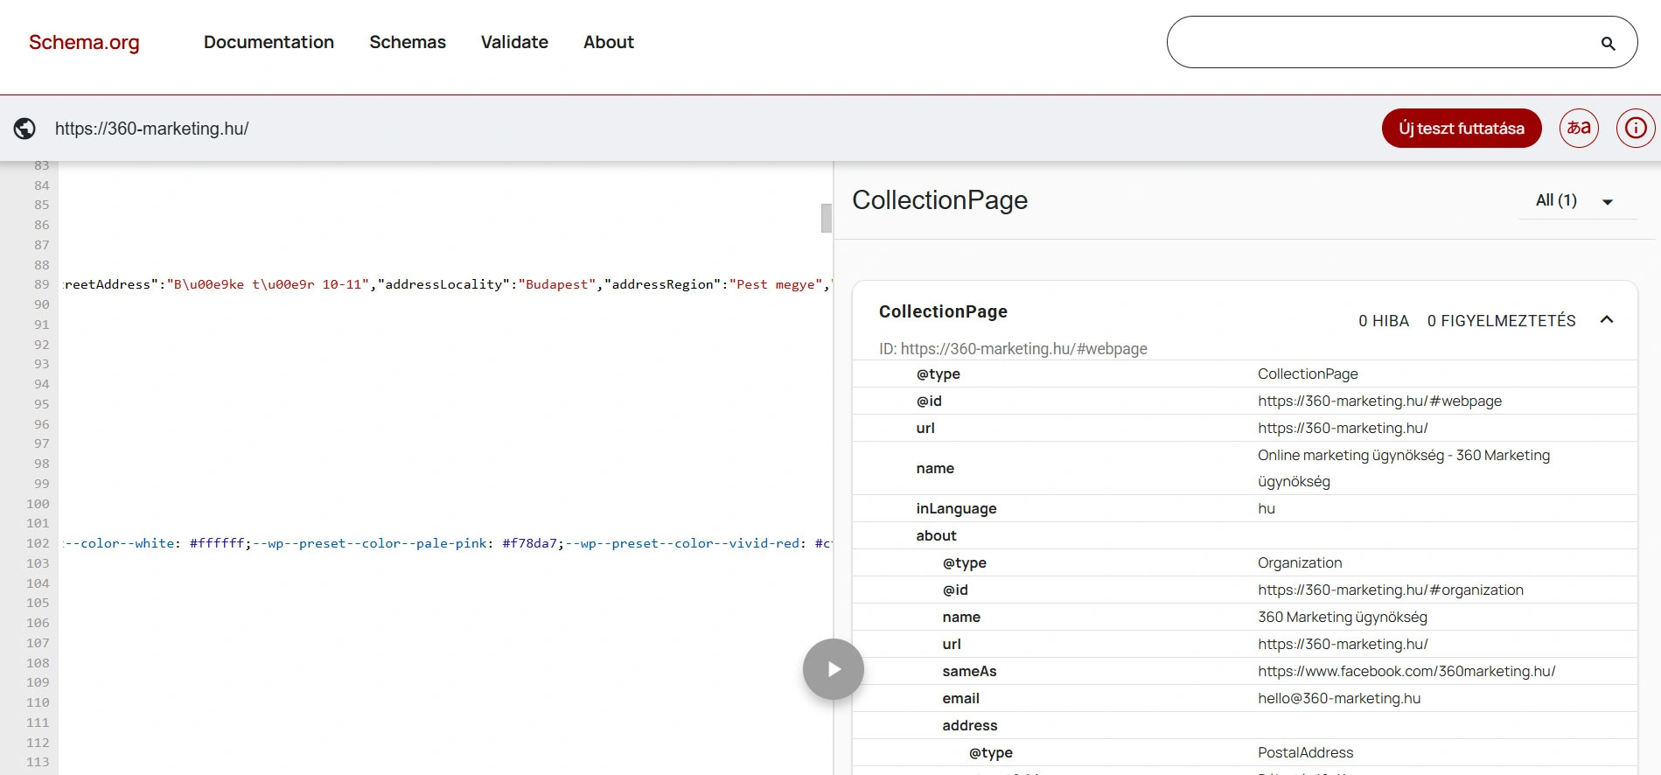The image size is (1661, 775).
Task: Run the validation play button
Action: 834,669
